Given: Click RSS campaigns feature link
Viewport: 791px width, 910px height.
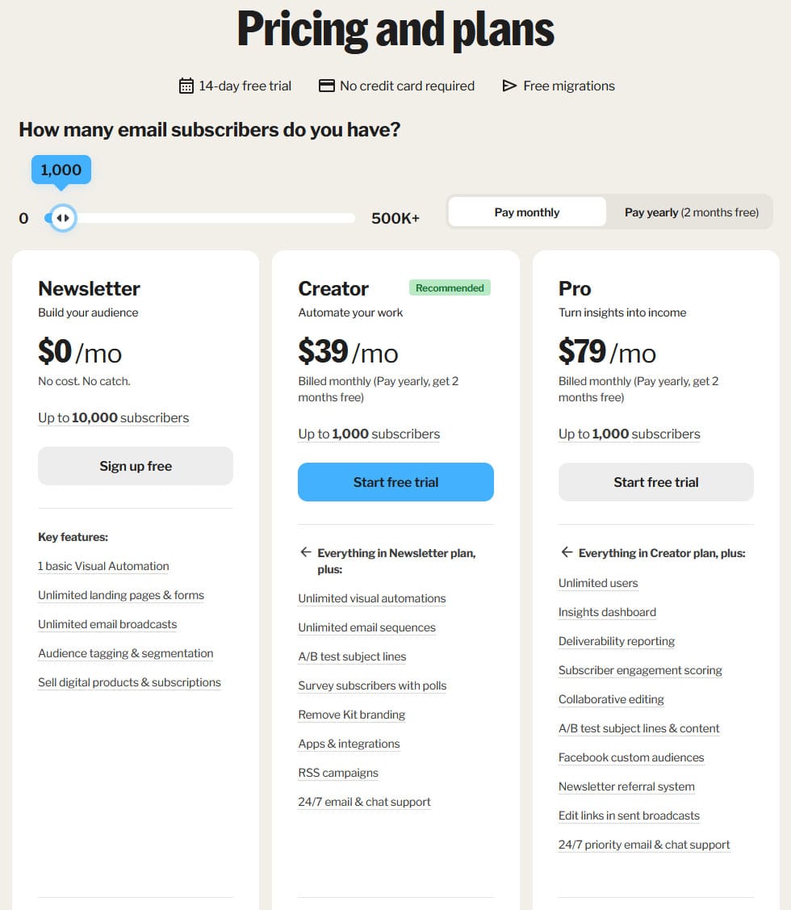Looking at the screenshot, I should (338, 773).
